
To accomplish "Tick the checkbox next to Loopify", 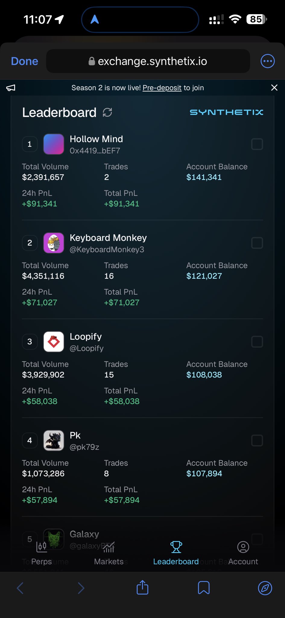I will click(x=257, y=342).
